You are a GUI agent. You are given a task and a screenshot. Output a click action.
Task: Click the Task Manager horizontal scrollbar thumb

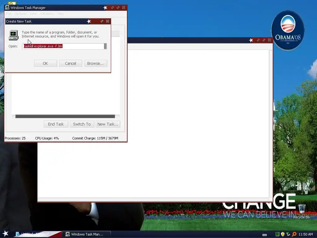pos(65,117)
